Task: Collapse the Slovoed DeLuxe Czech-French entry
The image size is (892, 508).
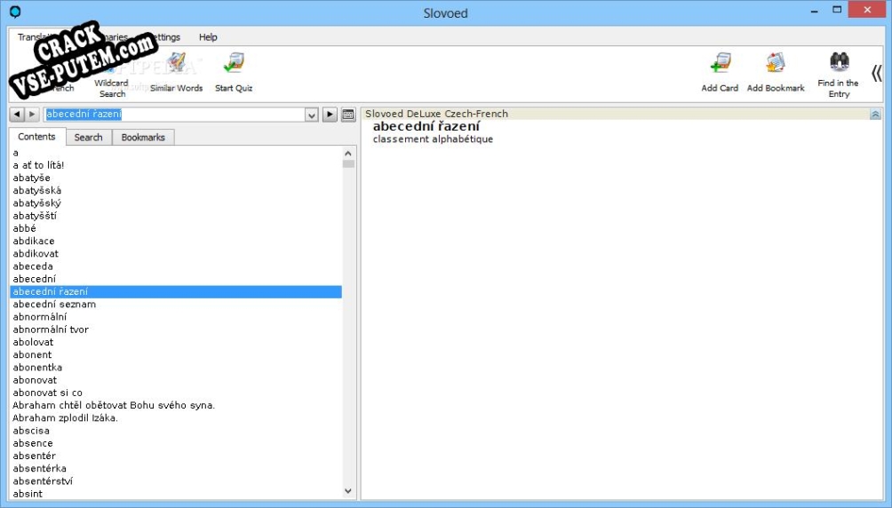Action: [x=875, y=115]
